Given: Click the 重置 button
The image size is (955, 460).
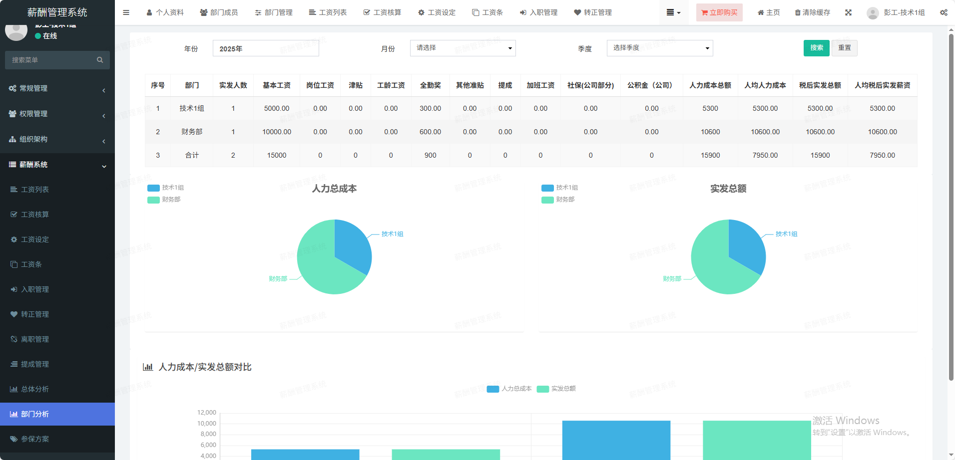Looking at the screenshot, I should [844, 48].
